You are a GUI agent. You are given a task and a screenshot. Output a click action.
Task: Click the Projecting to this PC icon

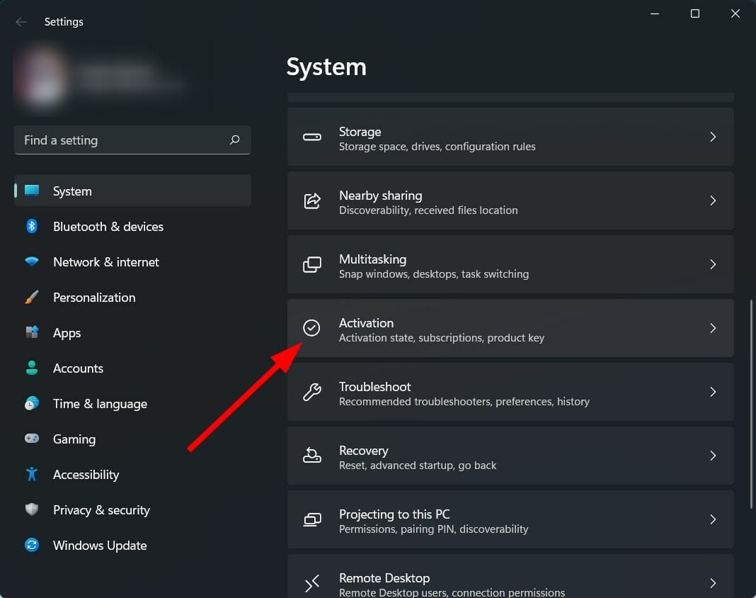tap(312, 519)
